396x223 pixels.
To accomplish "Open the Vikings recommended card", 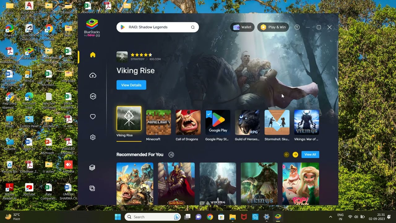I will click(259, 184).
